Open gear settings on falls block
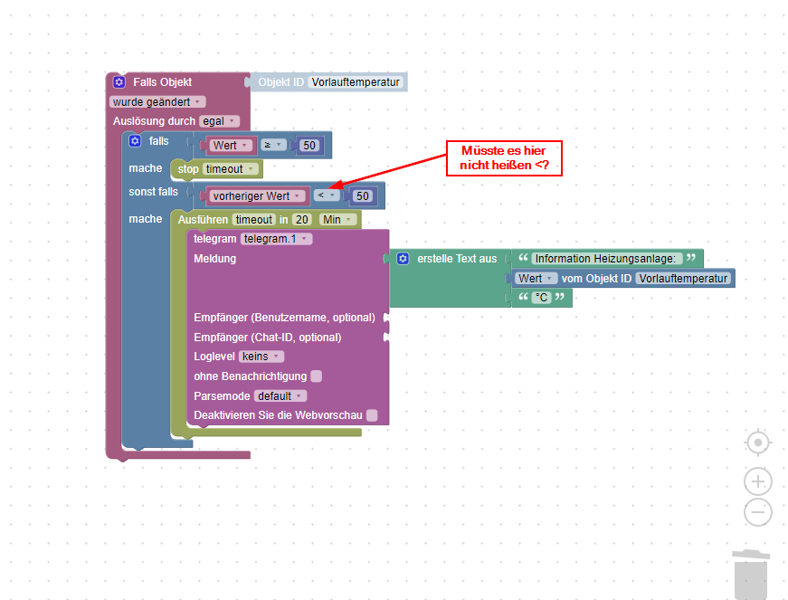Screen dimensions: 788x600 pos(135,140)
